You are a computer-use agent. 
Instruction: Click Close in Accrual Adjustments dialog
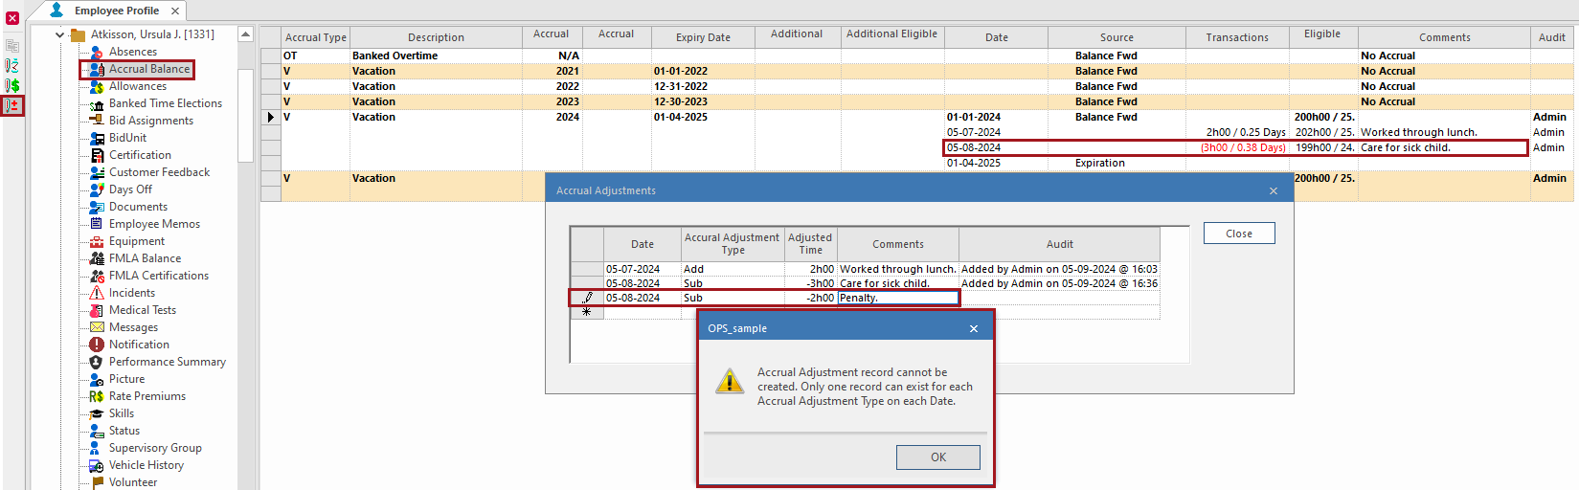point(1238,234)
